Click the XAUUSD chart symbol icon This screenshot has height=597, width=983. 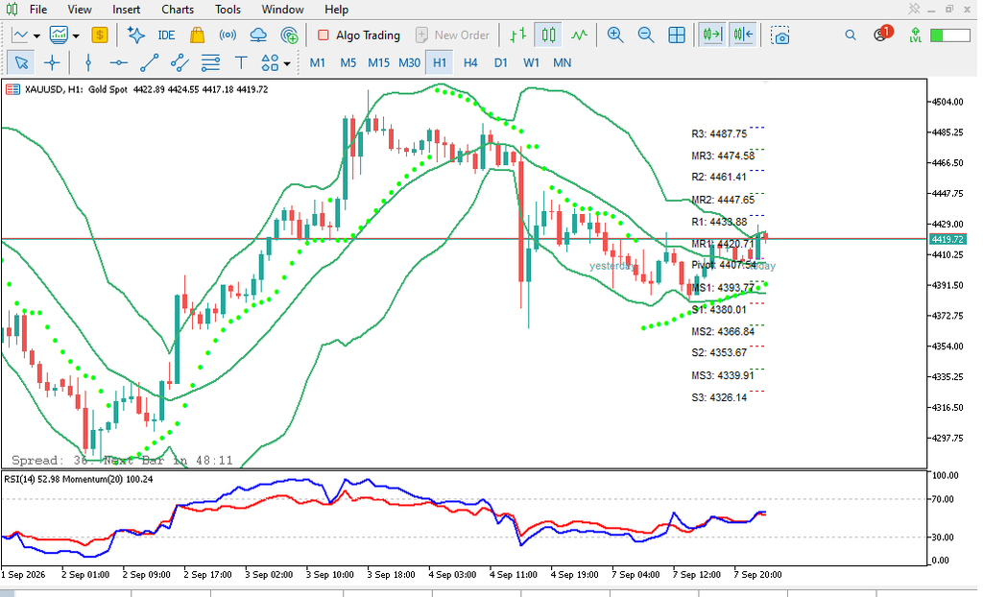(x=12, y=89)
